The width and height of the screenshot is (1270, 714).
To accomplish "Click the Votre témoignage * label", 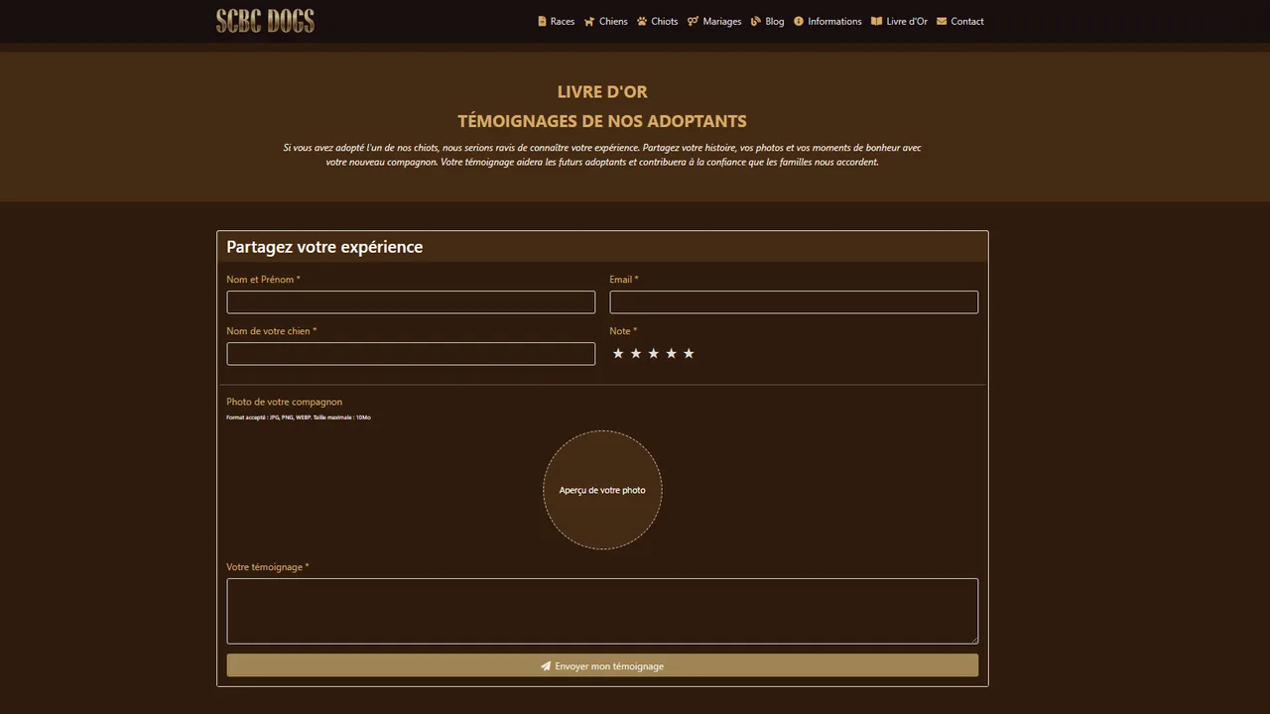I will click(268, 567).
